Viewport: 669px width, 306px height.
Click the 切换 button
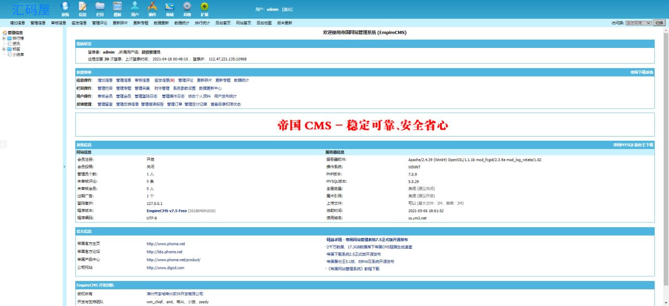pos(659,23)
